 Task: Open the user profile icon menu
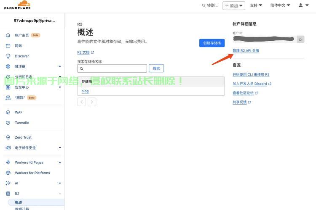coord(303,5)
